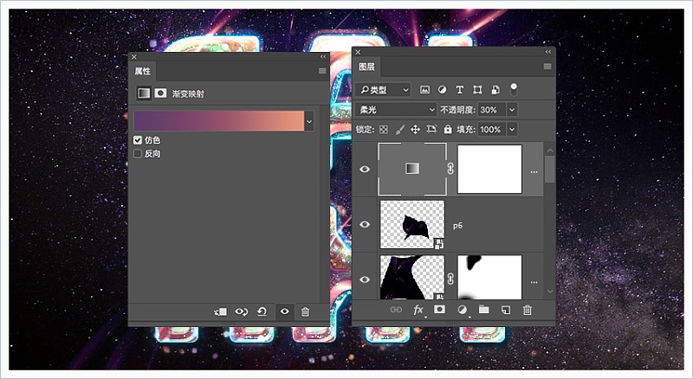Image resolution: width=693 pixels, height=379 pixels.
Task: Uncheck the 仿色 (Dither) checkbox
Action: (138, 140)
